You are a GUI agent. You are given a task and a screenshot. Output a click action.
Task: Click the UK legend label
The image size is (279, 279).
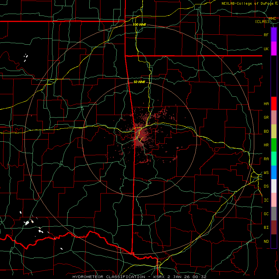(266, 49)
